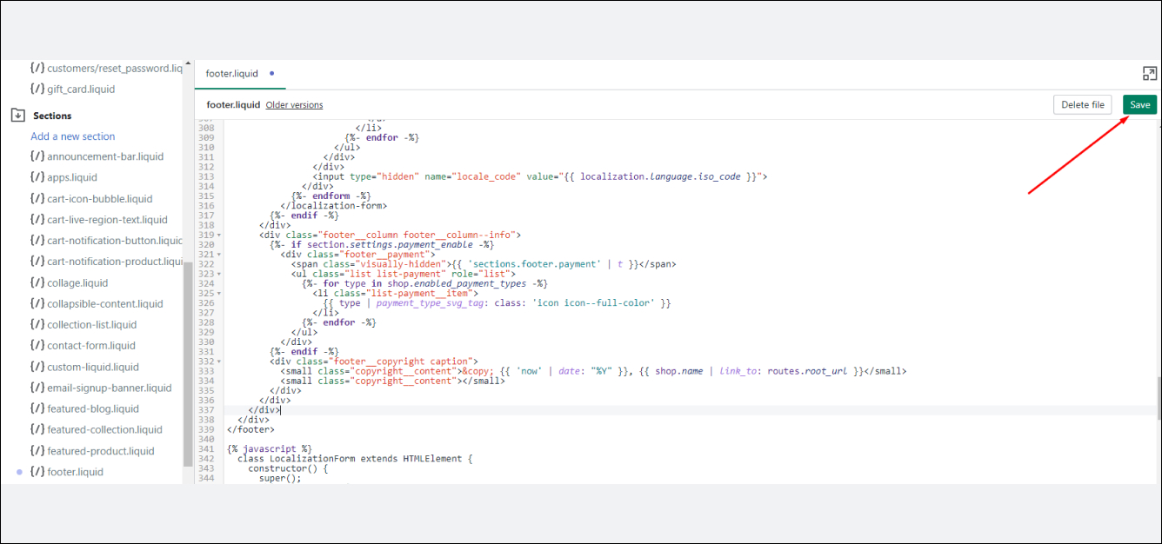Viewport: 1162px width, 544px height.
Task: Click the sidebar file list scrollbar
Action: click(x=188, y=363)
